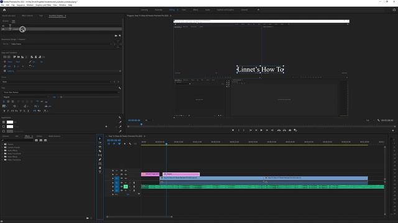Open Timeline Display Settings wrench
The height and width of the screenshot is (223, 398).
(130, 144)
